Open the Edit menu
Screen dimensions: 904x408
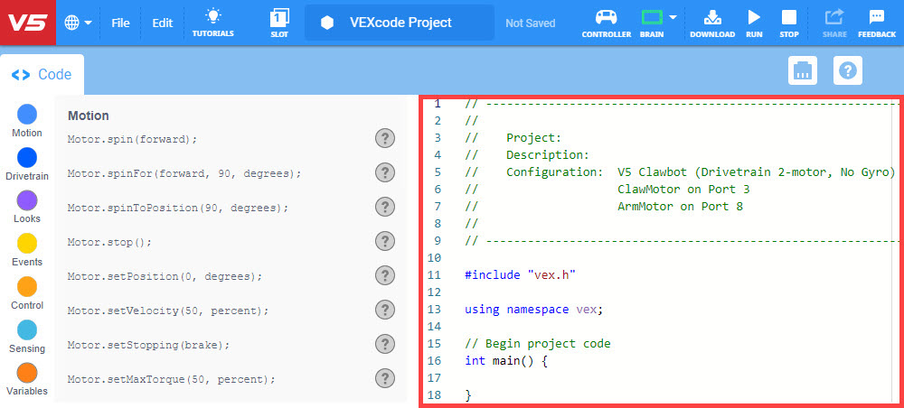click(162, 23)
